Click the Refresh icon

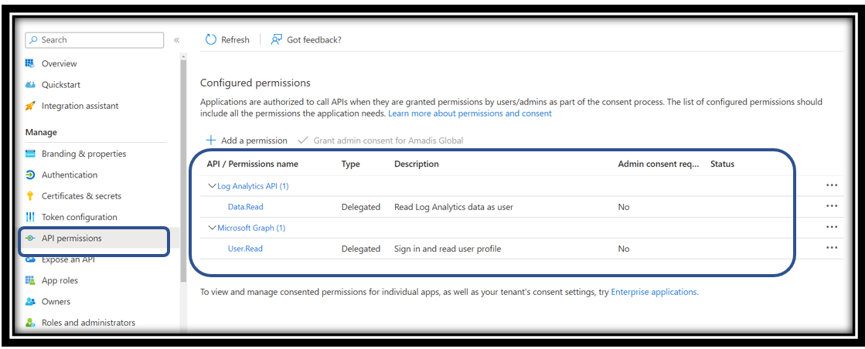[211, 39]
